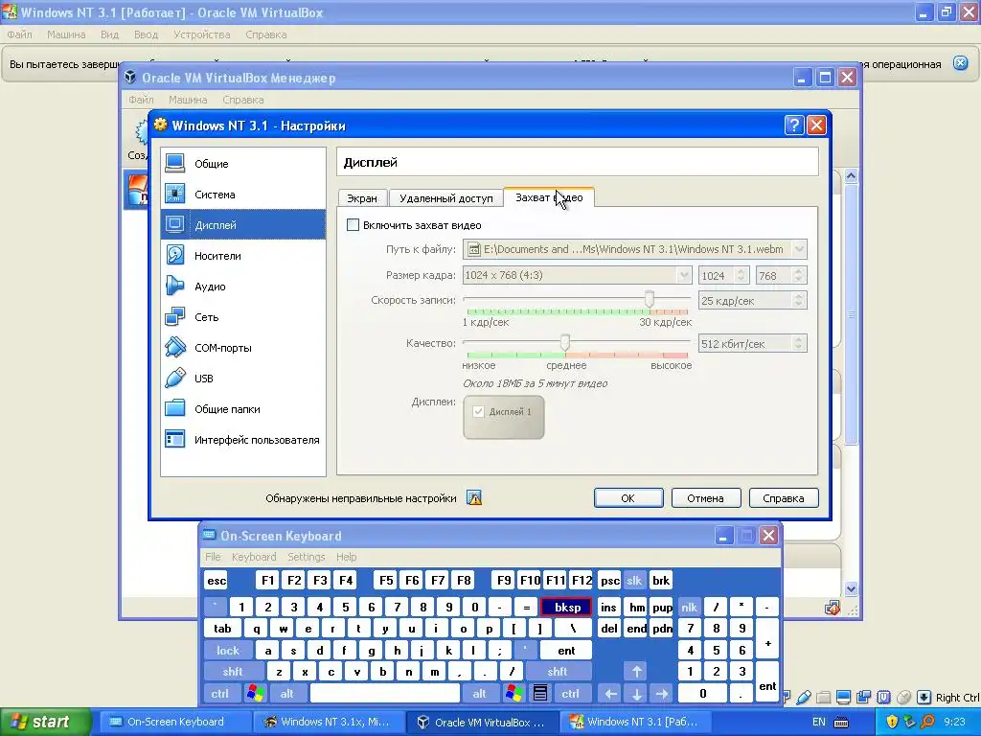Open the Keyboard menu in On-Screen Keyboard

pyautogui.click(x=253, y=557)
